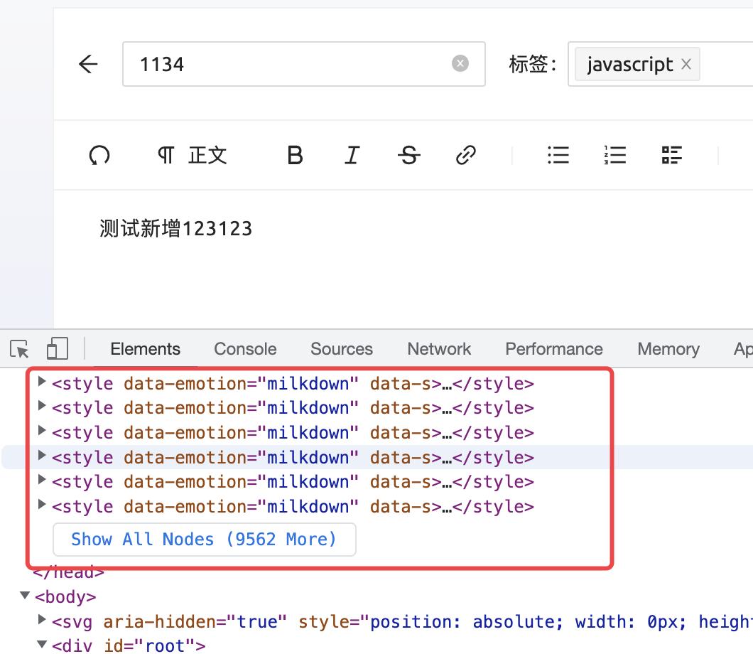This screenshot has width=753, height=654.
Task: Open the 正文 paragraph style dropdown
Action: (x=193, y=155)
